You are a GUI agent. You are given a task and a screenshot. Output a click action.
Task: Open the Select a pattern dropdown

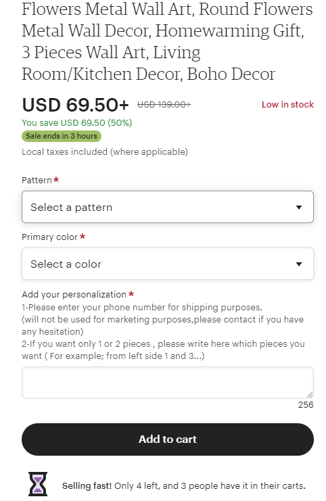click(168, 207)
